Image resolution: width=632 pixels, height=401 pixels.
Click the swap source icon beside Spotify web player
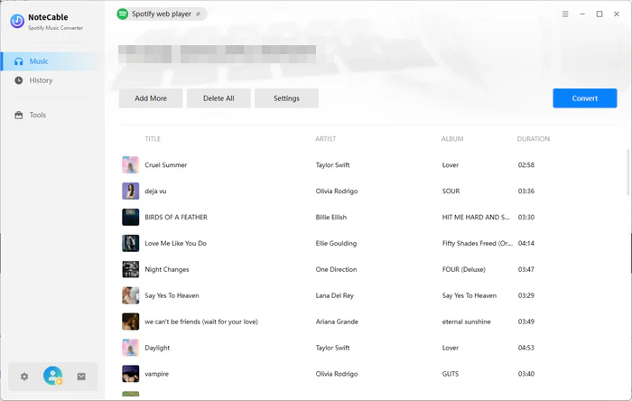pos(199,14)
